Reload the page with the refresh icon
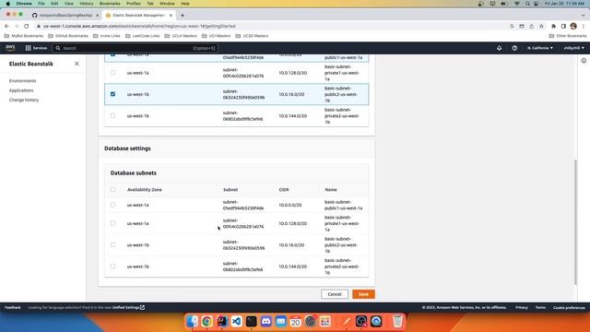590x332 pixels. 27,26
